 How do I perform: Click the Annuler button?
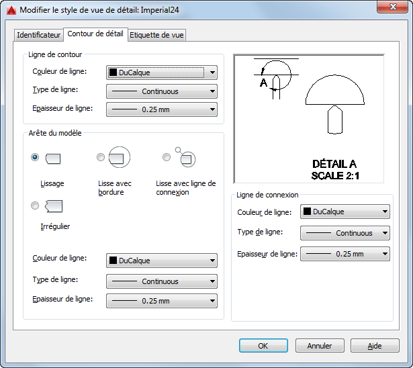320,346
